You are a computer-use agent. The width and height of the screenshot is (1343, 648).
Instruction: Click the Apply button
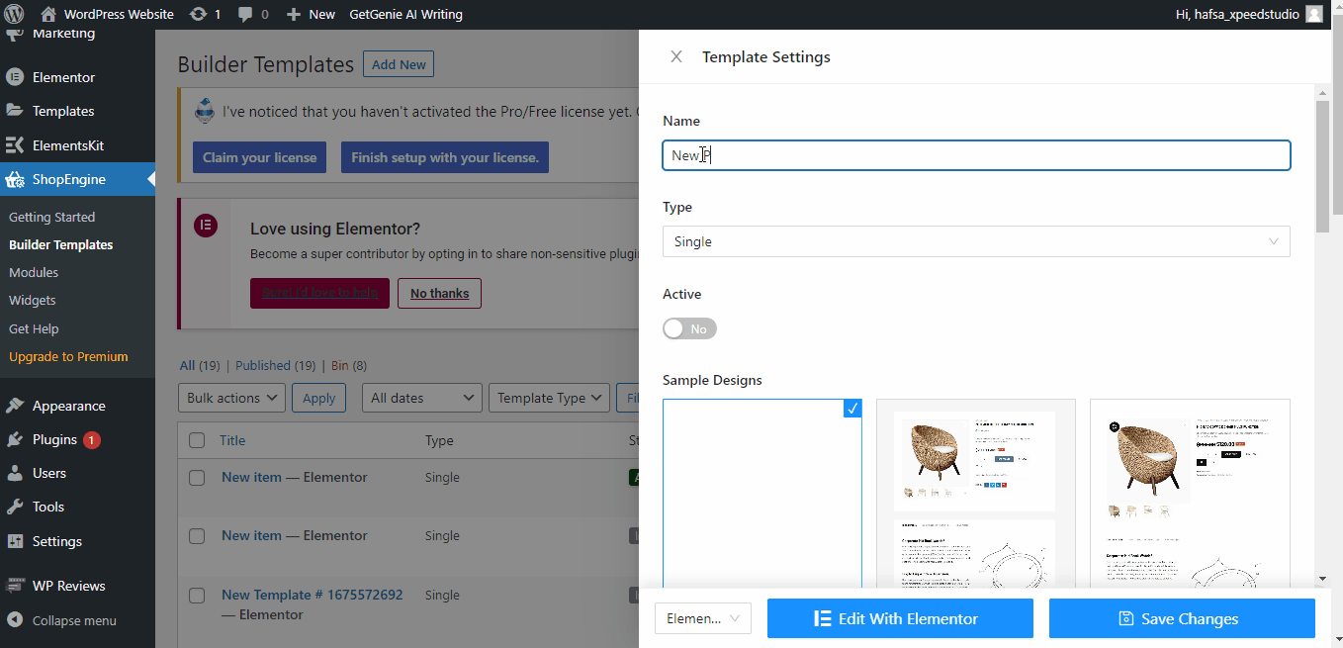point(318,398)
